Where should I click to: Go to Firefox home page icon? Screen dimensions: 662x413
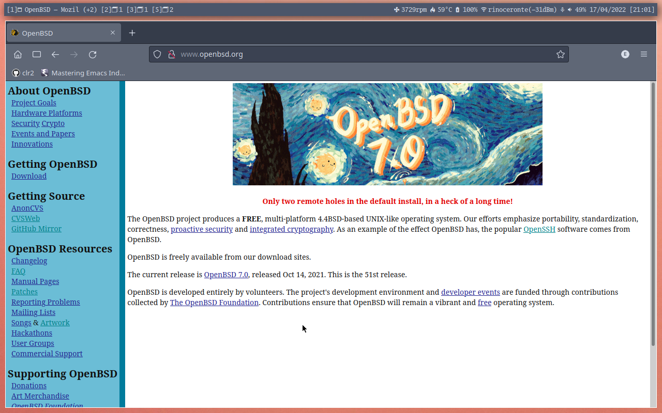[x=18, y=54]
